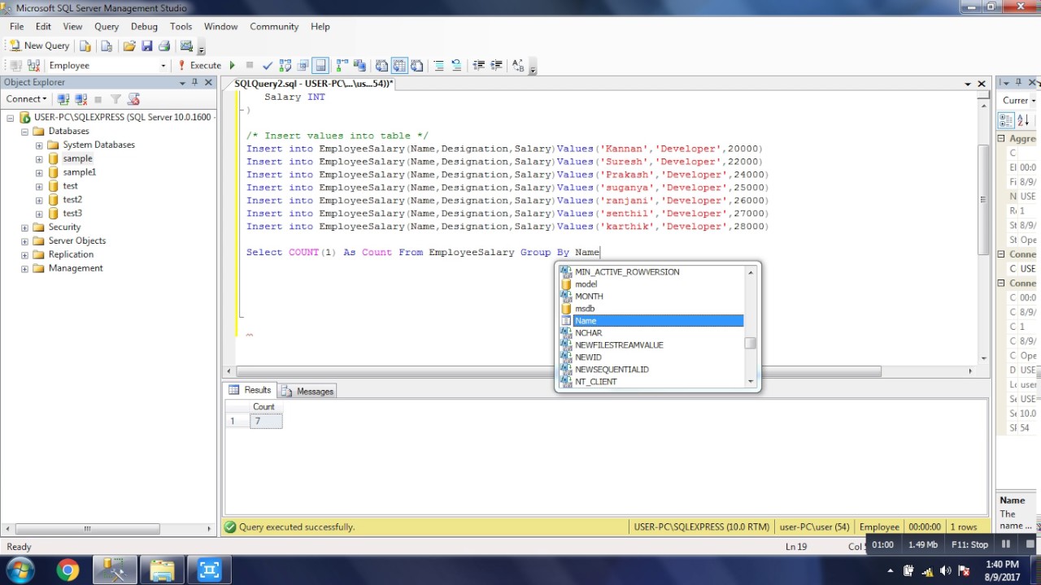Open the Query Options icon
The width and height of the screenshot is (1041, 585).
tap(303, 65)
